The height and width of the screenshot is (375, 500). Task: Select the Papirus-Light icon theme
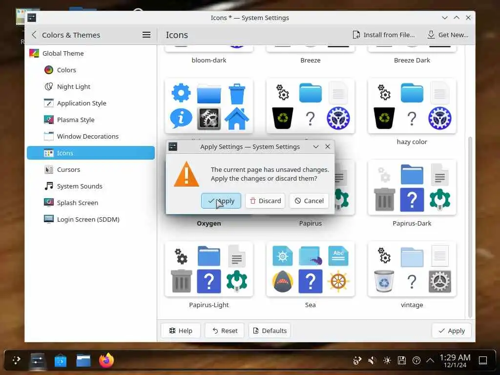point(209,270)
